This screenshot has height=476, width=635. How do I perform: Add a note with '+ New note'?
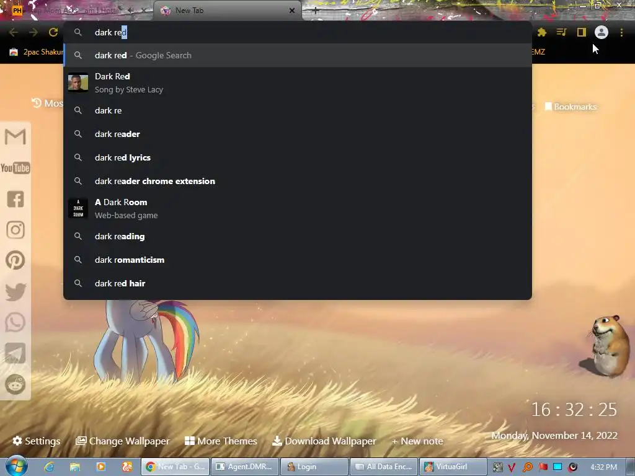coord(417,441)
